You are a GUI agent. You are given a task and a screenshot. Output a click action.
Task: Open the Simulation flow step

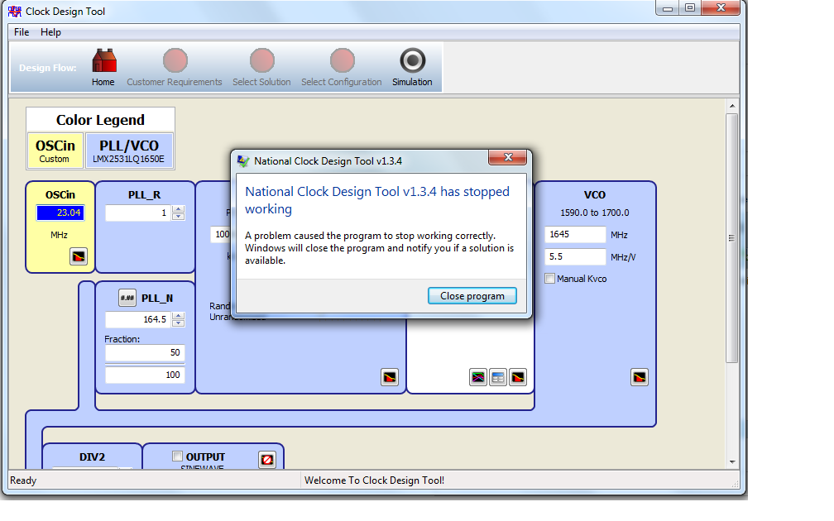(412, 68)
